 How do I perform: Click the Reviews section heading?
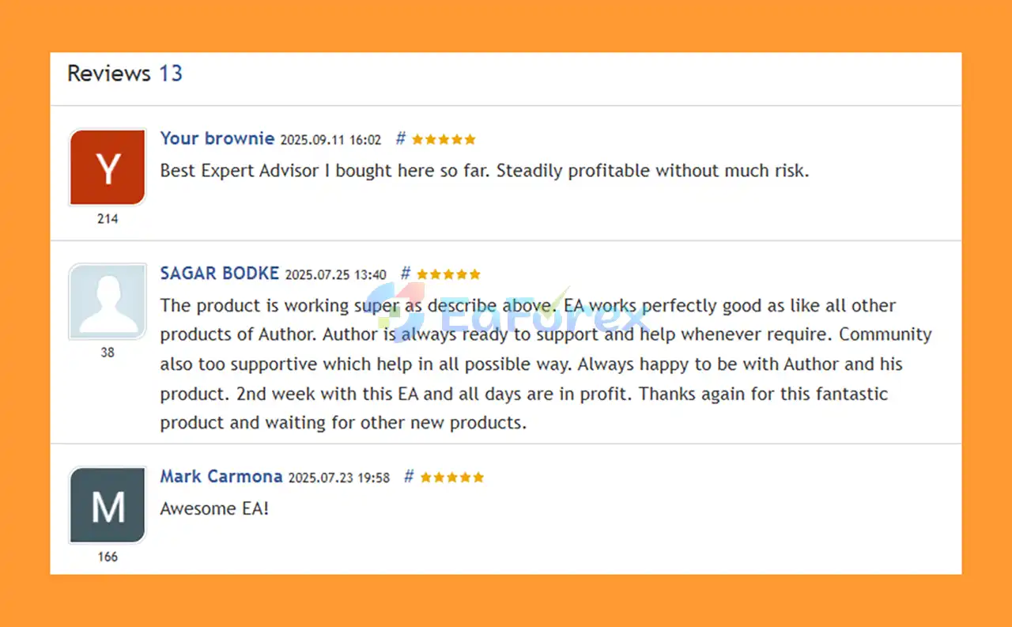pos(109,74)
